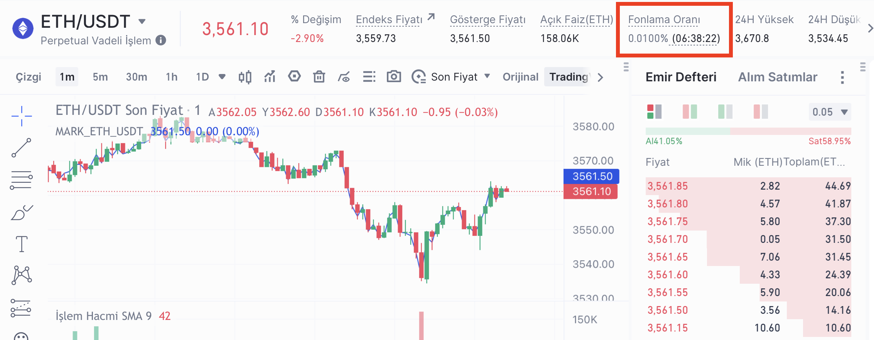Expand the 1D timeframe dropdown

(222, 77)
